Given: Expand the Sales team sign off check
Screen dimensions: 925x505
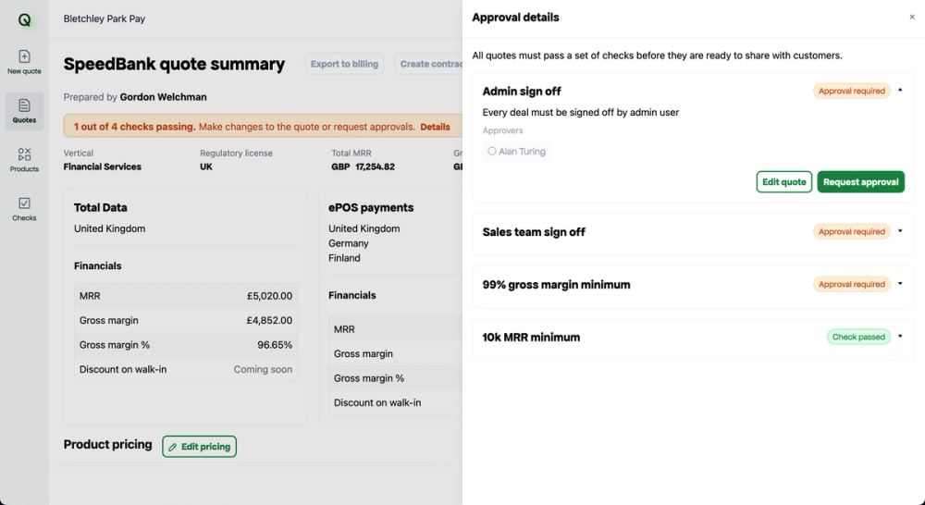Looking at the screenshot, I should pos(900,231).
